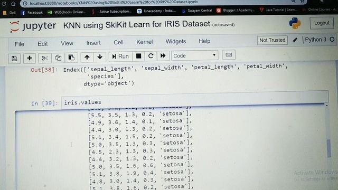The width and height of the screenshot is (338, 190).
Task: Click the row [4.5, 2.3, 1.3, 0.3, 'setosa']
Action: [140, 151]
